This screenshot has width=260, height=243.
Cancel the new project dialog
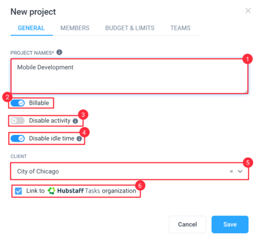(187, 224)
